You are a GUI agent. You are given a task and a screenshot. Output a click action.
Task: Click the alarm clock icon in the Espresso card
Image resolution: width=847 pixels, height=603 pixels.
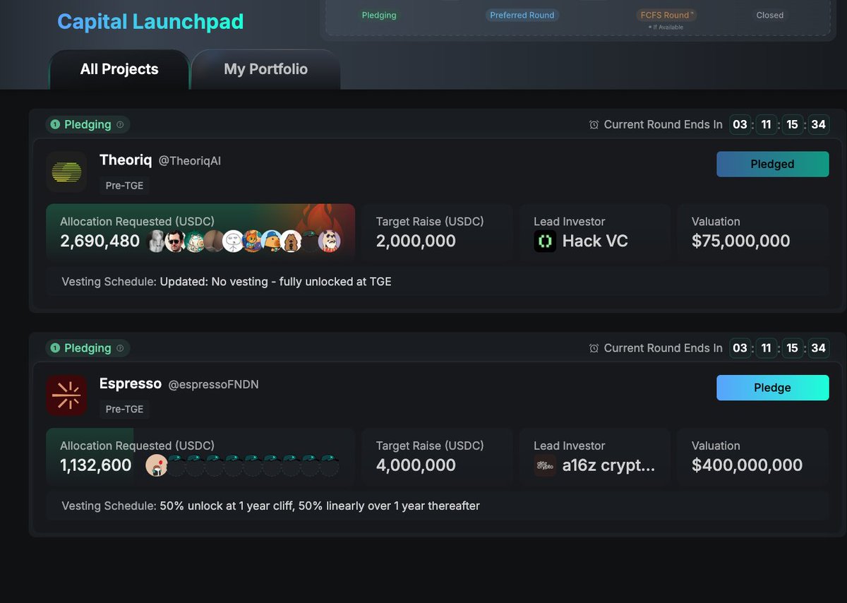594,348
